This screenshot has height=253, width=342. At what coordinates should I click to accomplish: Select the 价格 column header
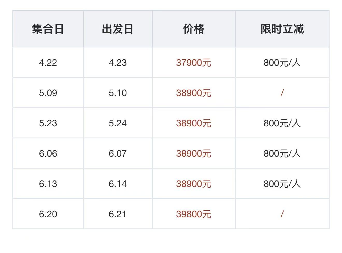pos(194,29)
